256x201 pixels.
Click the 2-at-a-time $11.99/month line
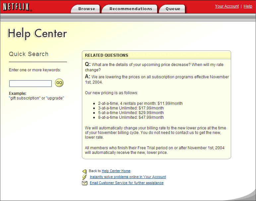tap(140, 103)
